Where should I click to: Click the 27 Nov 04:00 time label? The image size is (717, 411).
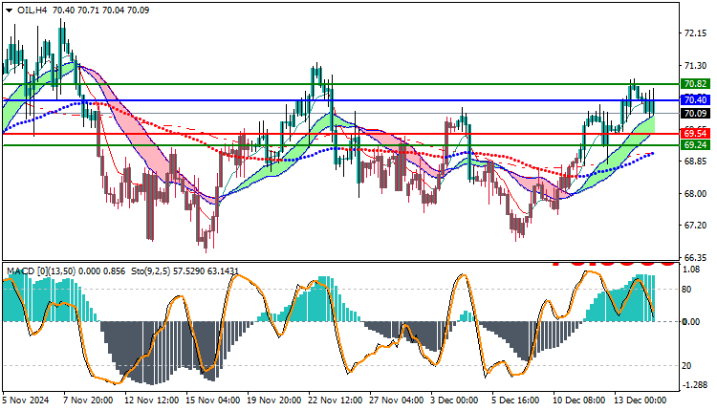click(397, 400)
